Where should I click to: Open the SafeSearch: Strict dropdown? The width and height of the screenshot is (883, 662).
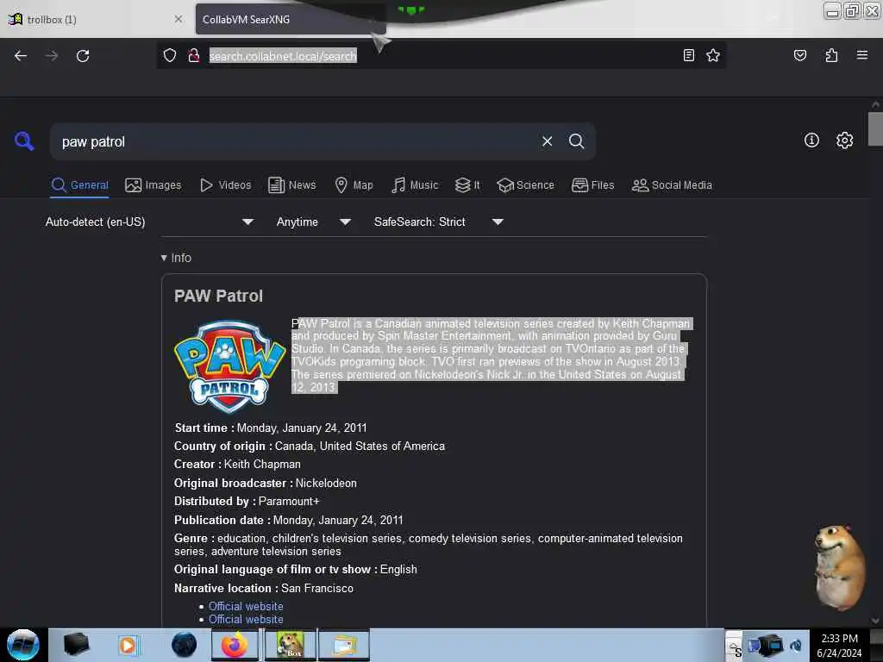click(x=439, y=222)
